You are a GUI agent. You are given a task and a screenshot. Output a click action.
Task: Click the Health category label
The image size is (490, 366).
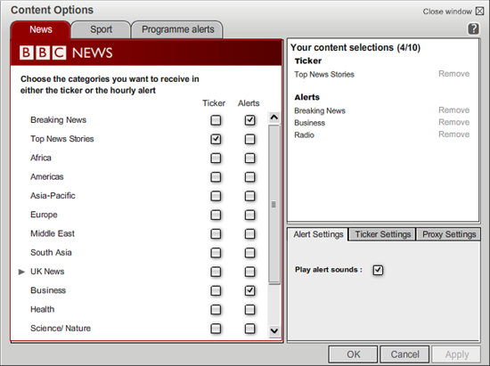tap(43, 310)
